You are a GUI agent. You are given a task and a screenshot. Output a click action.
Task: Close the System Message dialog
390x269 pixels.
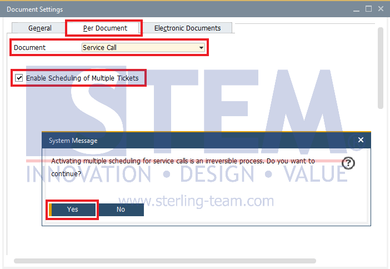(x=361, y=140)
